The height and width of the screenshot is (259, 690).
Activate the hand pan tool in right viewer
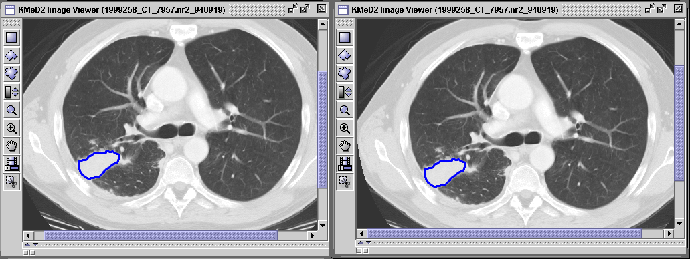point(345,146)
